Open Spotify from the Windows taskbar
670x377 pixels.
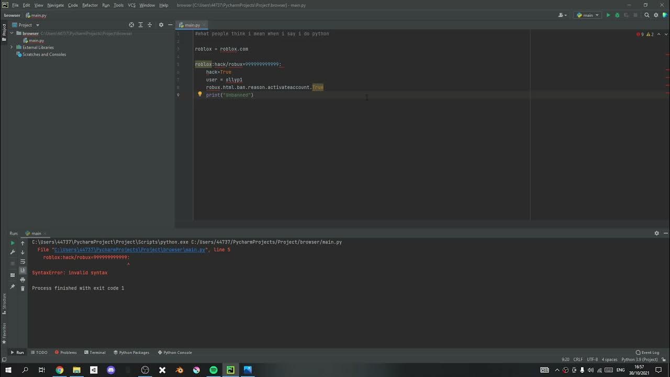(x=214, y=370)
